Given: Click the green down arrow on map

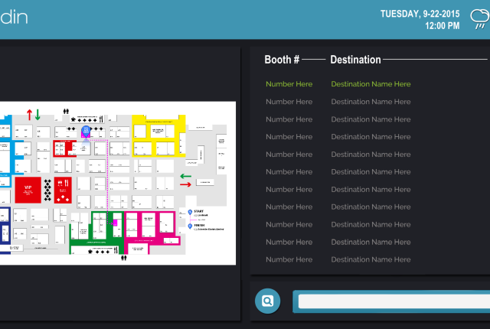Looking at the screenshot, I should pyautogui.click(x=38, y=115).
